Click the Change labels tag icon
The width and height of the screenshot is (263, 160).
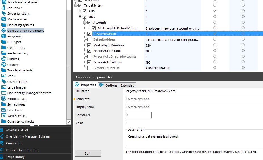tap(3, 82)
